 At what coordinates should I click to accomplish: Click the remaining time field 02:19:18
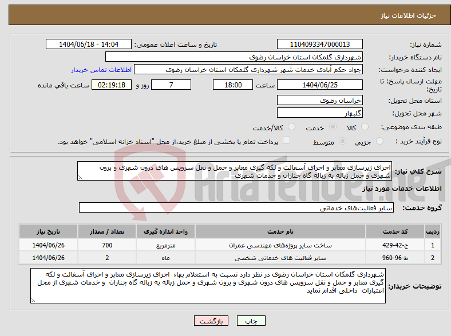(x=112, y=85)
